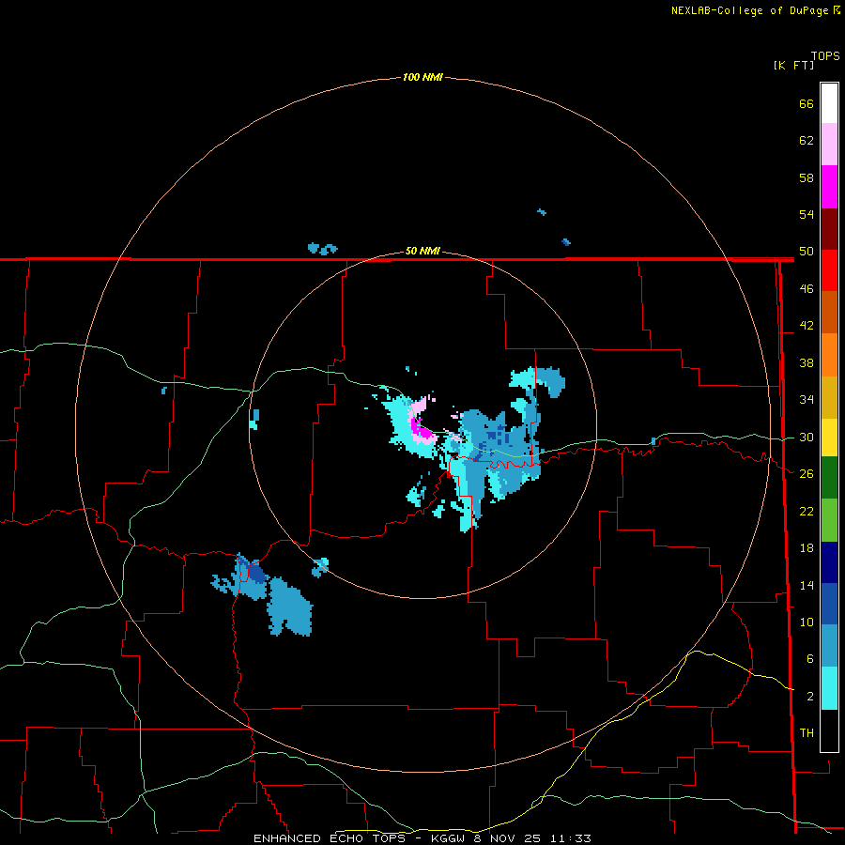Image resolution: width=845 pixels, height=845 pixels.
Task: Click the white top segment of the tops color scale
Action: click(x=829, y=103)
